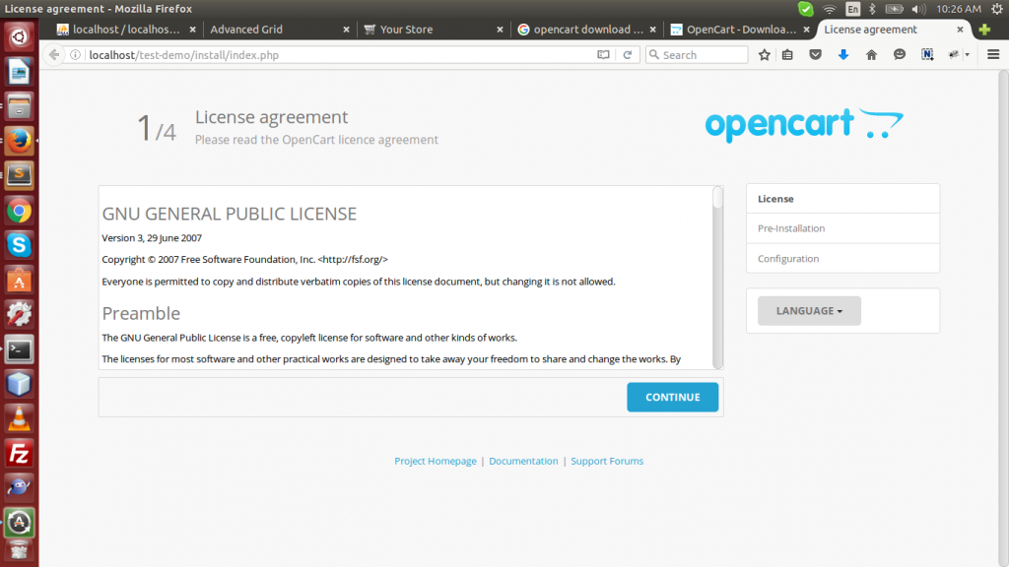Show bookmarks list icon
The image size is (1009, 567).
pyautogui.click(x=787, y=55)
